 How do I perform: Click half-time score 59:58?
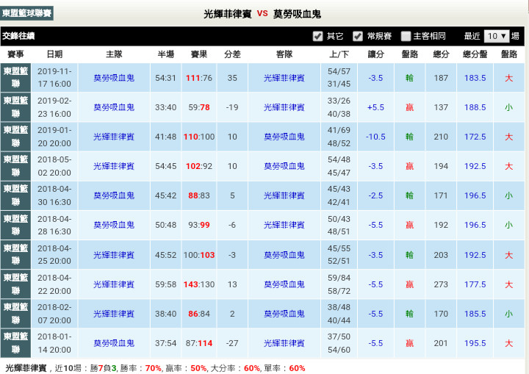tap(165, 284)
